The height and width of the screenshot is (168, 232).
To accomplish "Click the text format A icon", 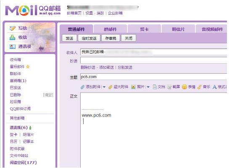I will pos(214,87).
